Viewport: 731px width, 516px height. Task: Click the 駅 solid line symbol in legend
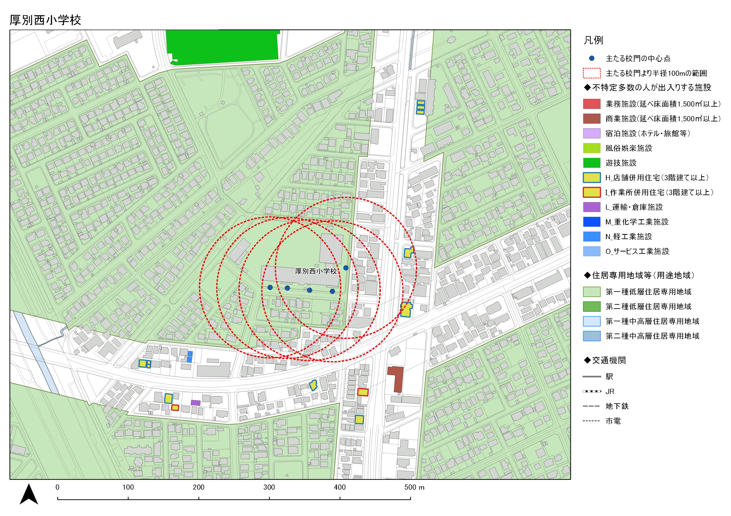click(x=591, y=377)
